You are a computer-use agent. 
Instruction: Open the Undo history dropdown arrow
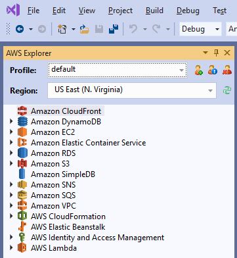tap(145, 29)
